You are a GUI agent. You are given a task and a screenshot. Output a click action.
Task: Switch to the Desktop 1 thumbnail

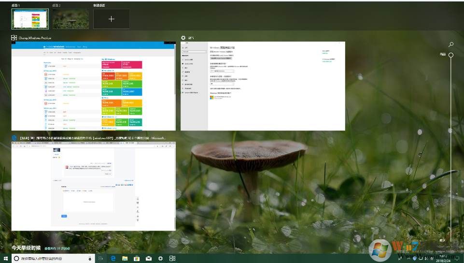coord(30,19)
